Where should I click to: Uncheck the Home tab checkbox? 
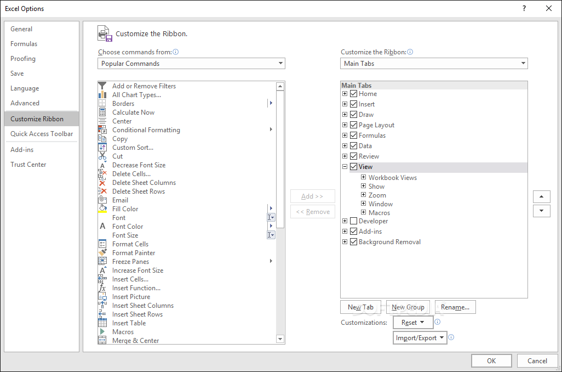pyautogui.click(x=353, y=94)
